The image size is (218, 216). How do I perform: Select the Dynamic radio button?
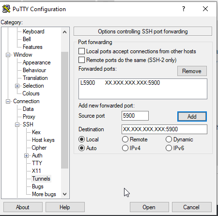coord(169,139)
